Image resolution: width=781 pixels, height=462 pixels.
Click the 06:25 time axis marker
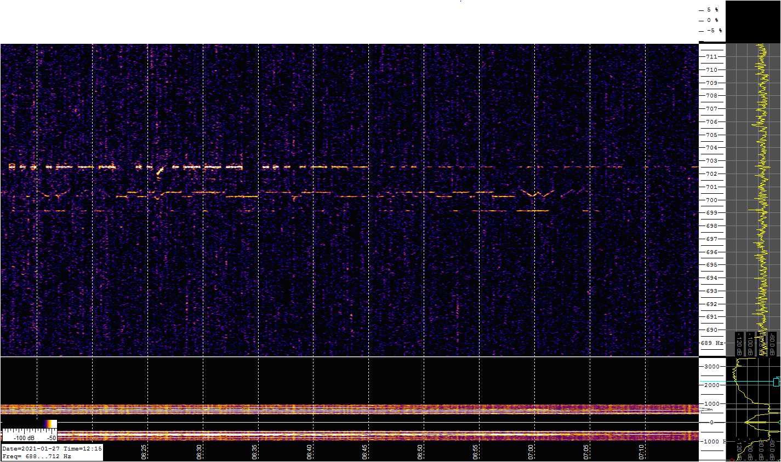pos(144,452)
